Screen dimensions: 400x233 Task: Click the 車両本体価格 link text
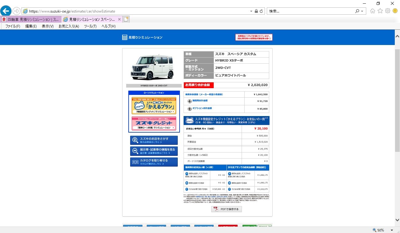(x=204, y=95)
